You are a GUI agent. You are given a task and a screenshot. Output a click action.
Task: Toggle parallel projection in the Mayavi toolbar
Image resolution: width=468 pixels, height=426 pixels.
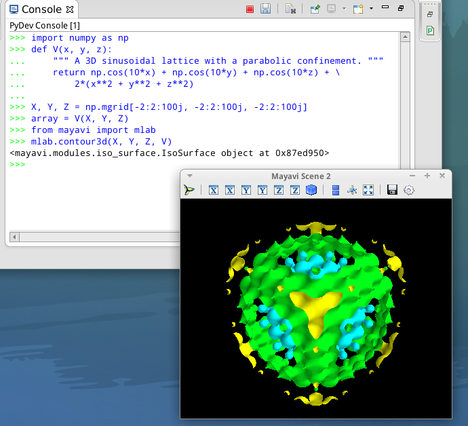coord(336,190)
